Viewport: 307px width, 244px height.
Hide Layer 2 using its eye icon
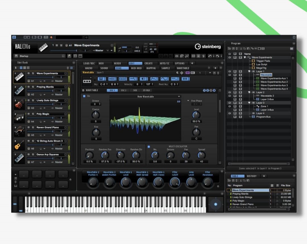pyautogui.click(x=229, y=92)
